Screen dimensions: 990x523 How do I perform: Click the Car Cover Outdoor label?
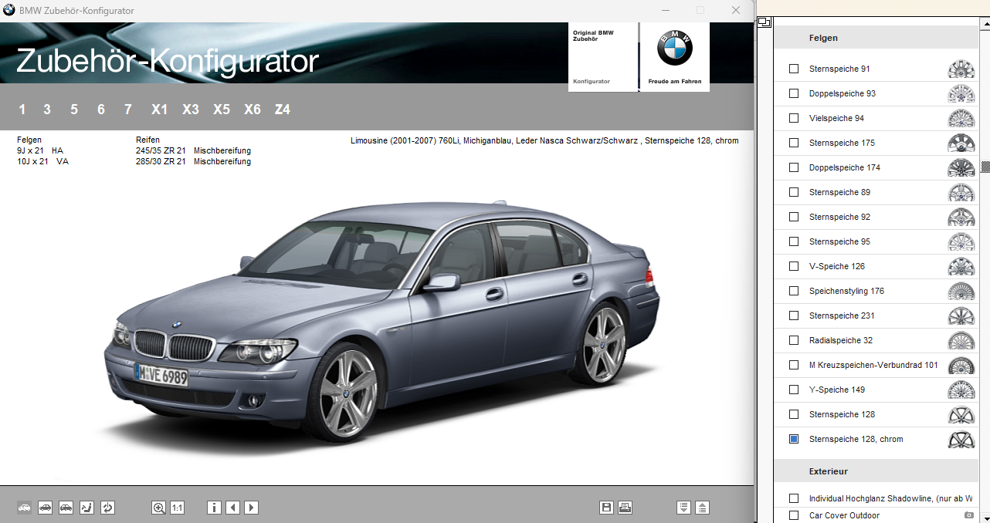pyautogui.click(x=844, y=515)
